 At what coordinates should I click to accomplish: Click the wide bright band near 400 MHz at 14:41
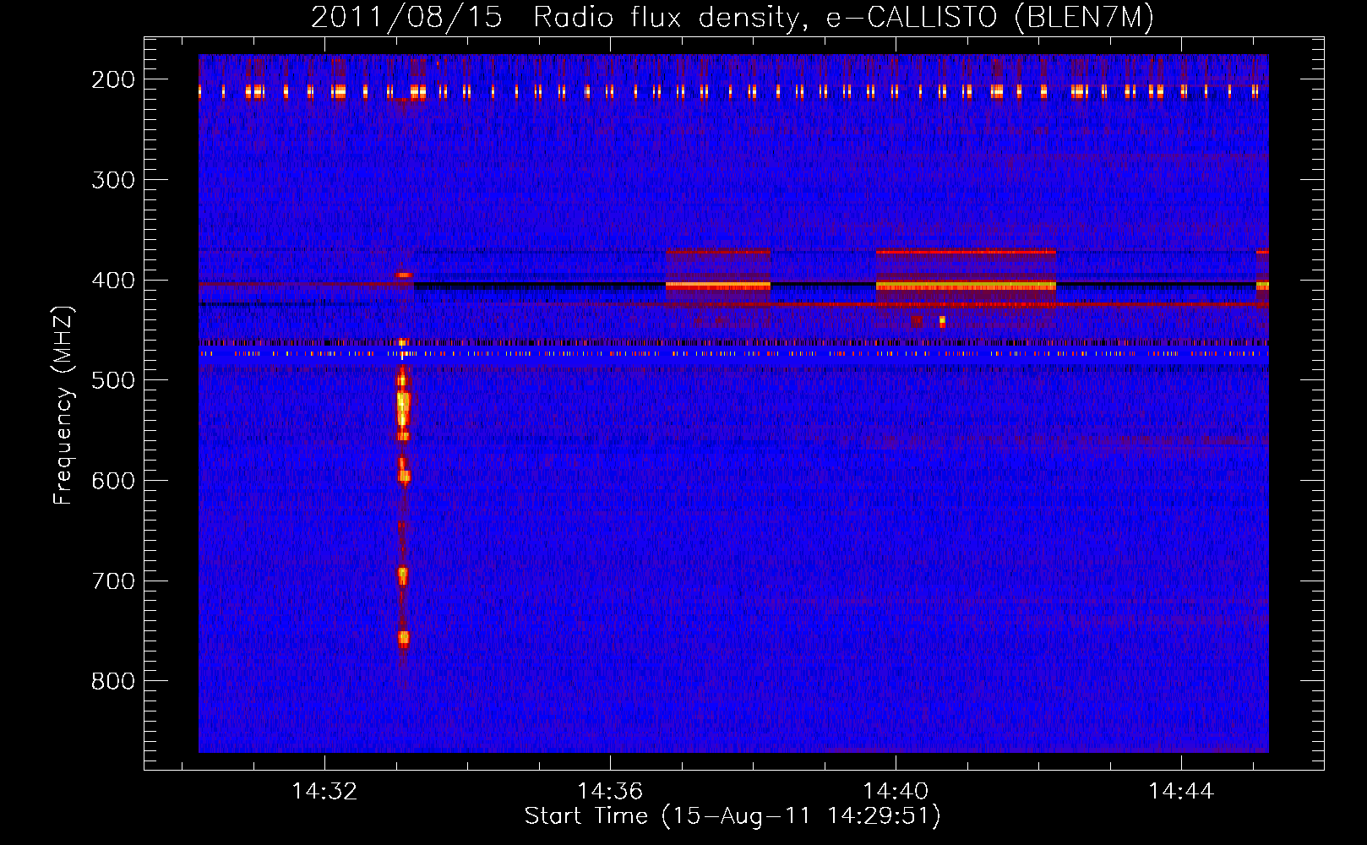click(966, 286)
